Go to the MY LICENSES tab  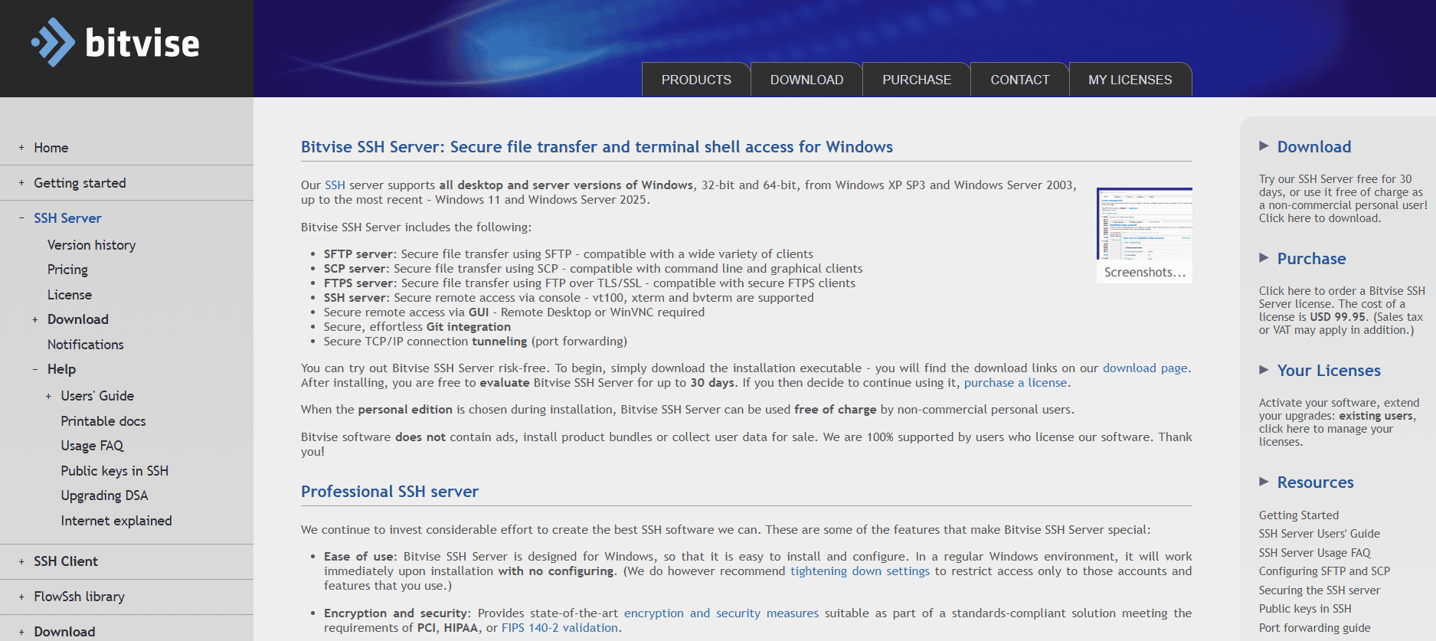tap(1130, 80)
